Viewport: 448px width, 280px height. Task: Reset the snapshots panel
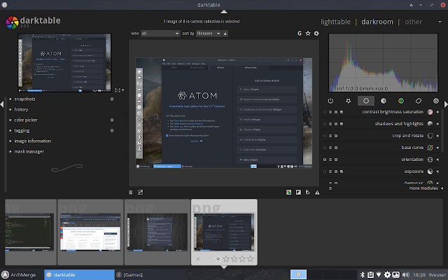click(x=112, y=99)
